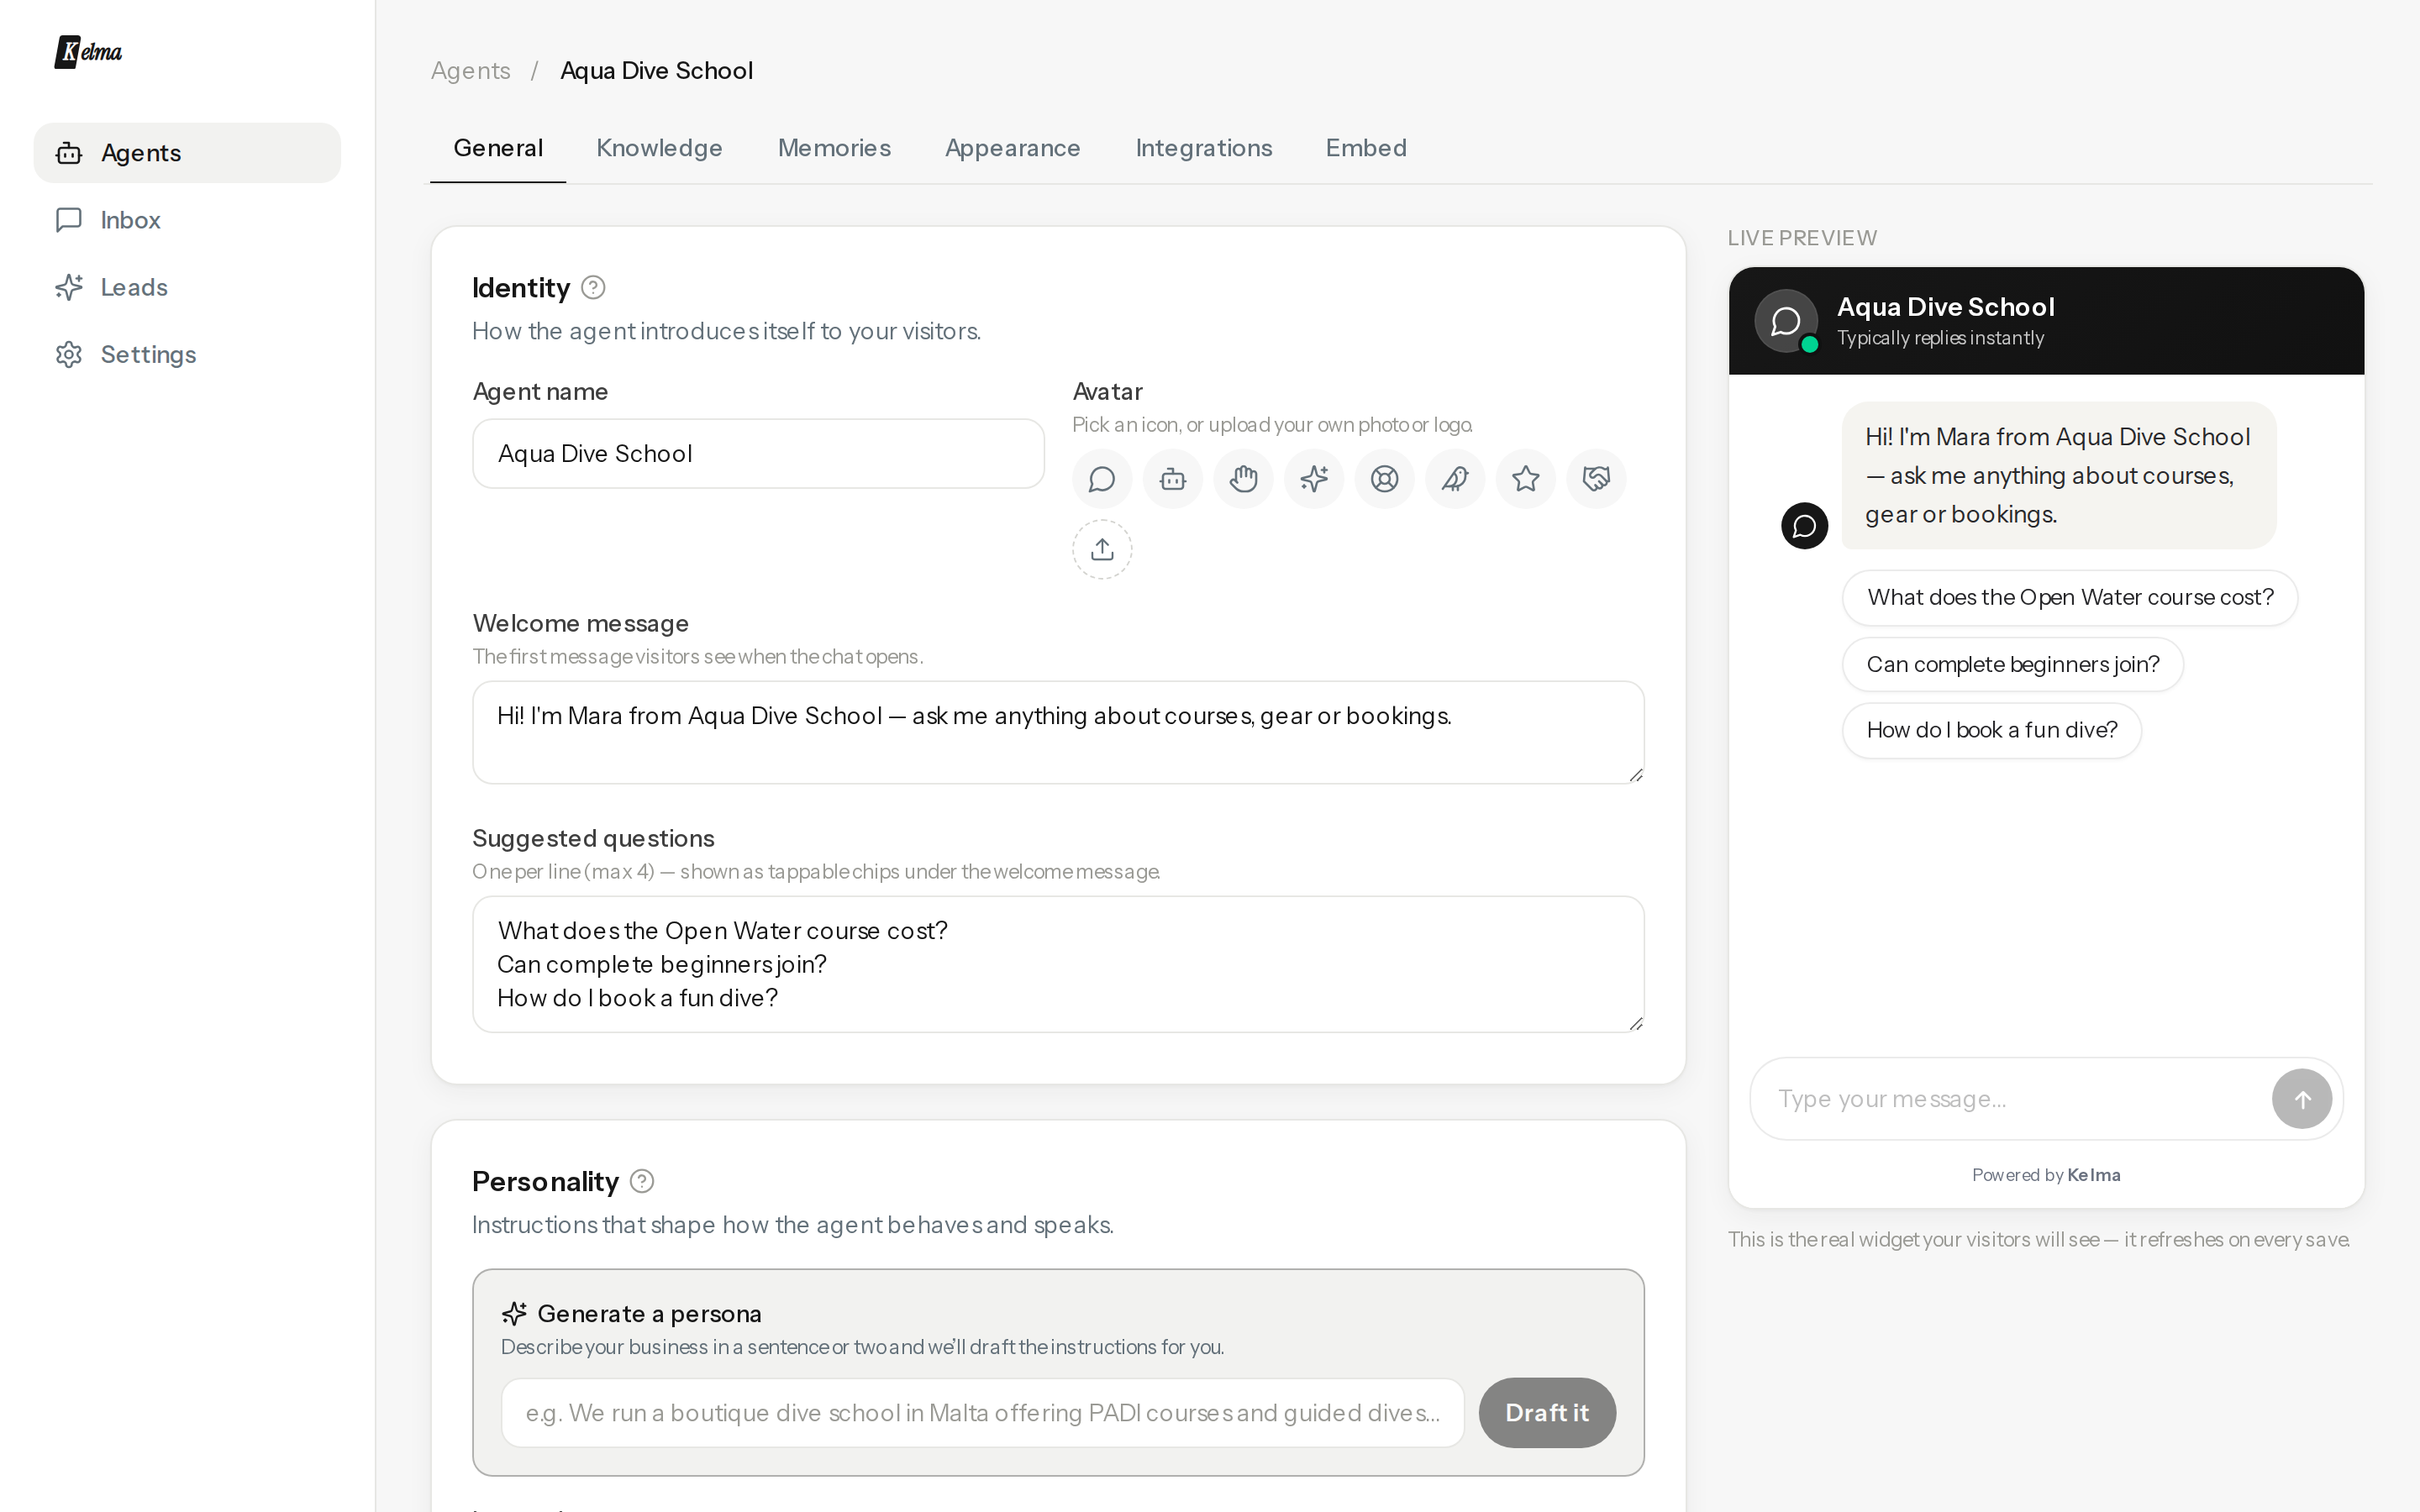The height and width of the screenshot is (1512, 2420).
Task: Go to Leads in sidebar
Action: click(187, 287)
